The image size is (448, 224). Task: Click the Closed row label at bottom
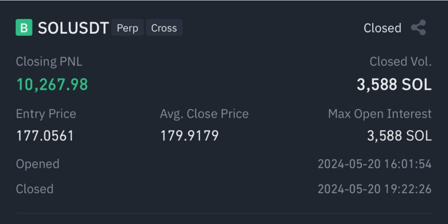pyautogui.click(x=34, y=189)
